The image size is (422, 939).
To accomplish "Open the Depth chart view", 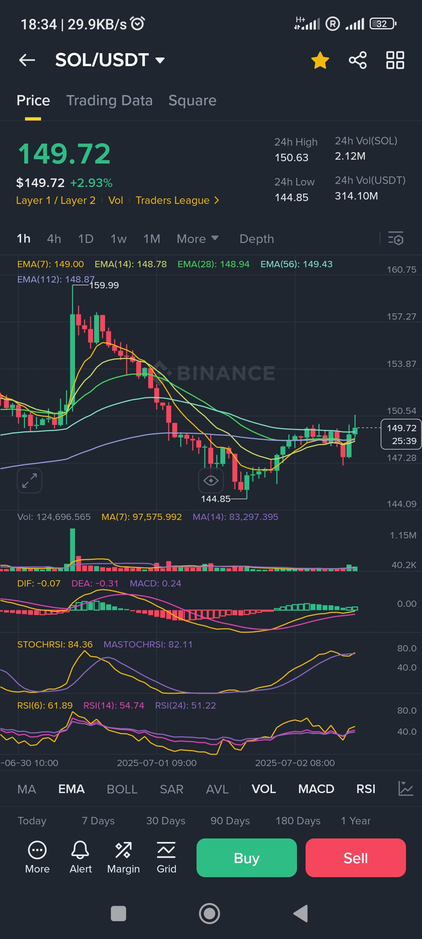I will pos(257,239).
